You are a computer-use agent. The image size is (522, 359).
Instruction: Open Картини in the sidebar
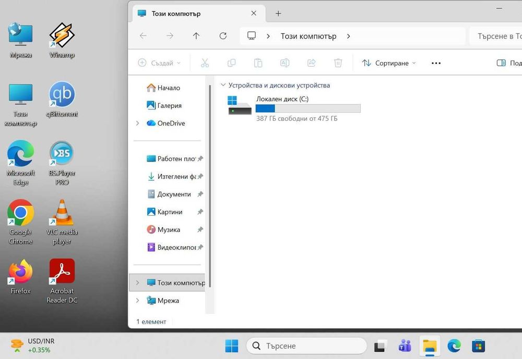164,212
